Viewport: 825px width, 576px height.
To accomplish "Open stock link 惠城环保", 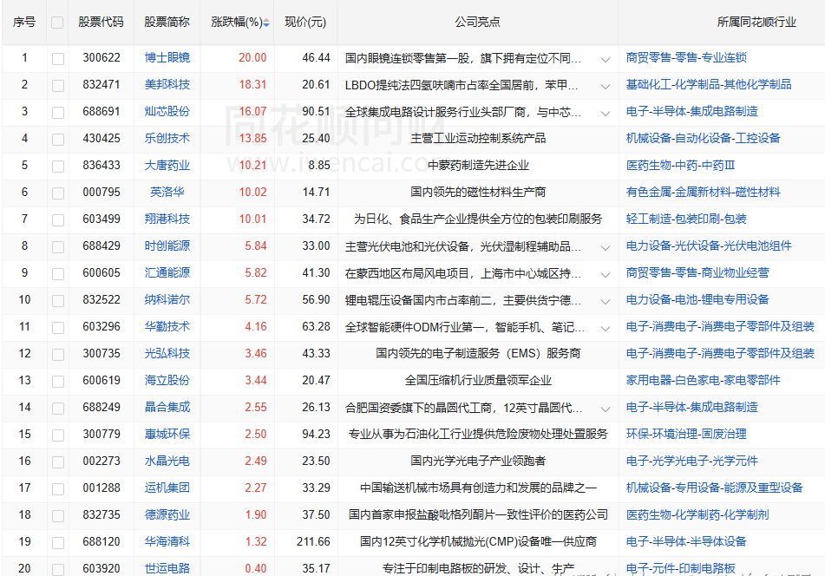I will click(x=167, y=434).
